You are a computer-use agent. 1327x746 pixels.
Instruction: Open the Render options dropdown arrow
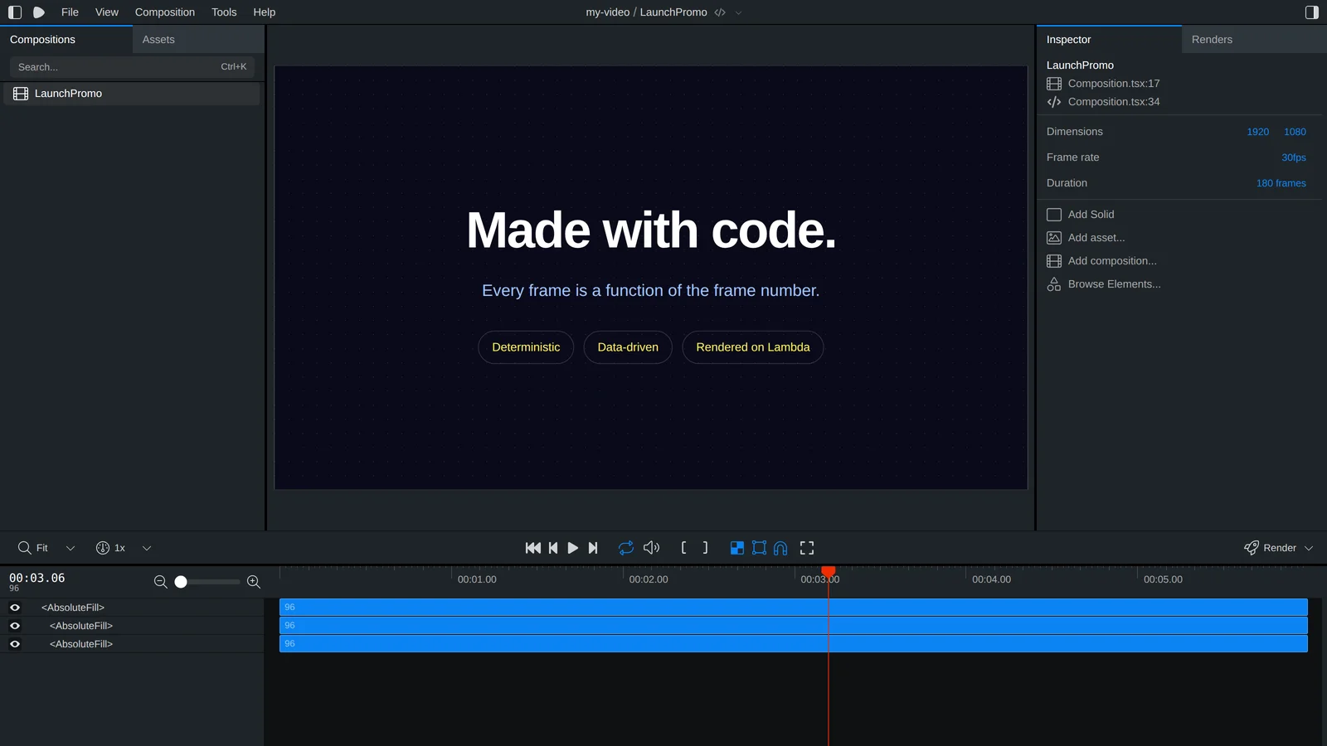coord(1309,548)
